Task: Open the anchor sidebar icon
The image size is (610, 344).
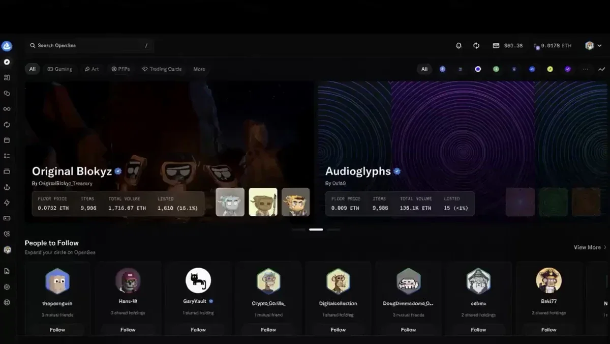Action: coord(7,187)
